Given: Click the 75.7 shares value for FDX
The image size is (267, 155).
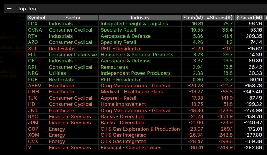Looking at the screenshot, I should (219, 24).
